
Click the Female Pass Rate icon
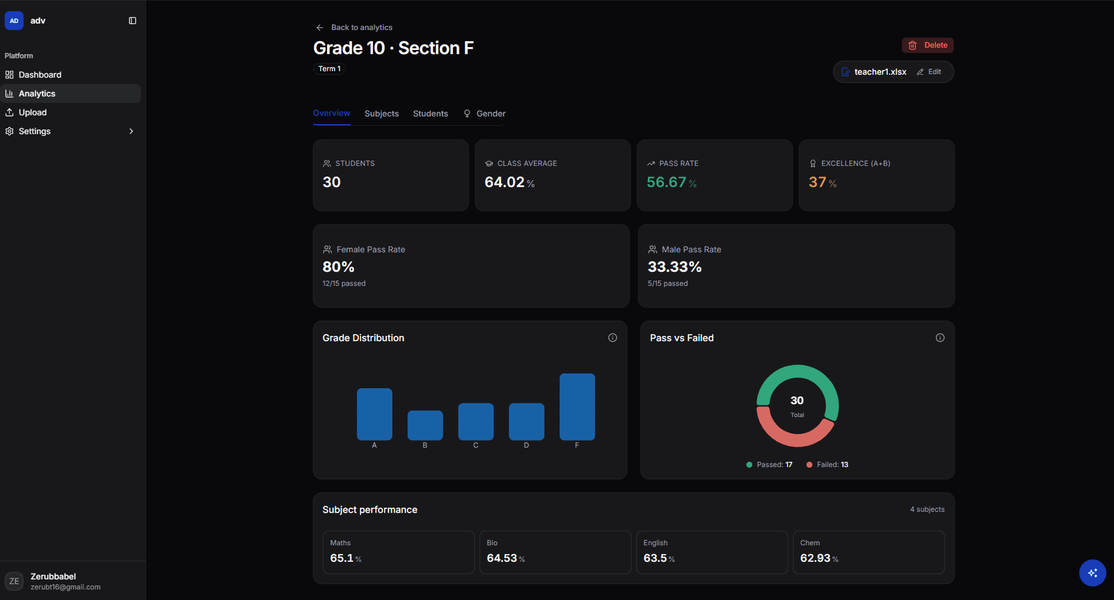328,249
